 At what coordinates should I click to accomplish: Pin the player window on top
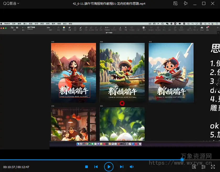[186, 3]
